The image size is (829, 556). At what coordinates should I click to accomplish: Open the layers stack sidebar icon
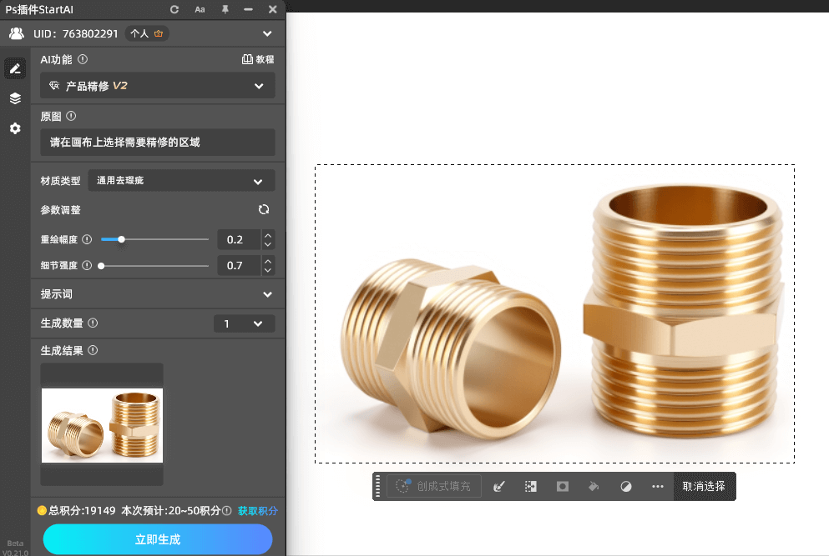tap(15, 98)
